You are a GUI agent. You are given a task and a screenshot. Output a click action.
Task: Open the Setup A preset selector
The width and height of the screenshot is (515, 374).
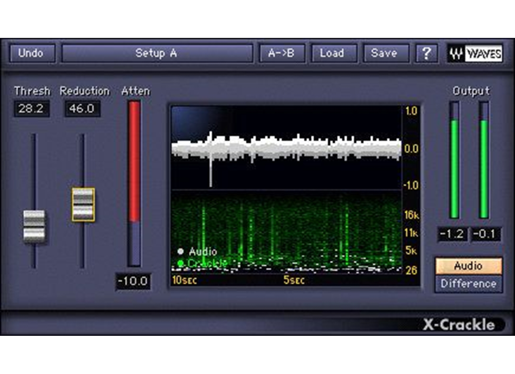tap(157, 53)
